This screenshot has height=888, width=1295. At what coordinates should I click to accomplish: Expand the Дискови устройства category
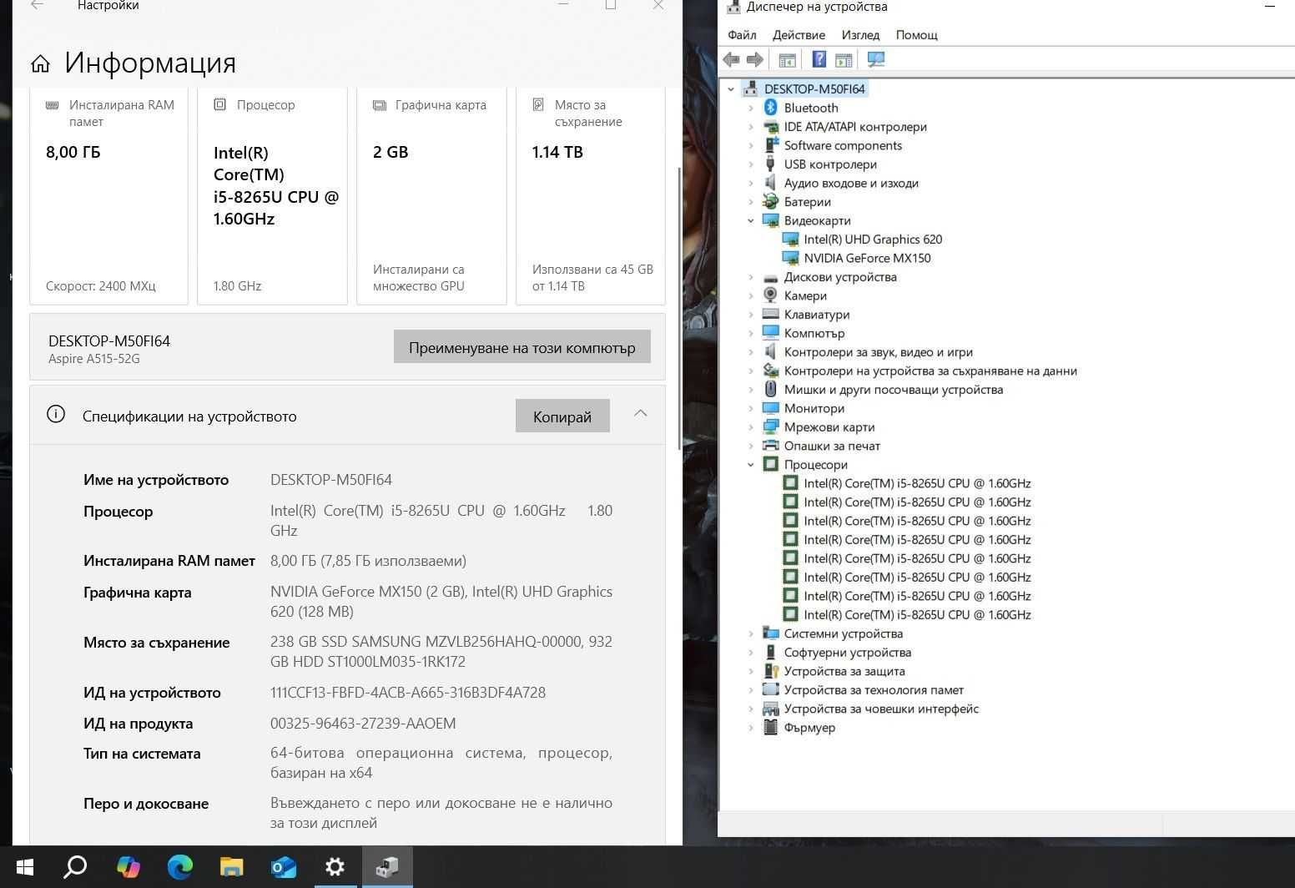pos(751,277)
